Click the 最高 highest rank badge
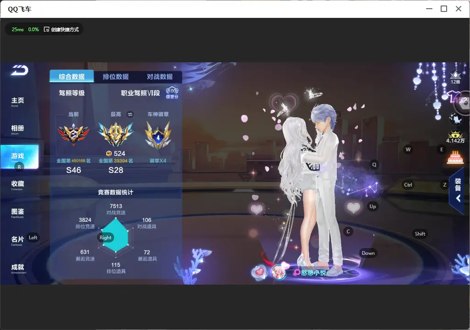The width and height of the screenshot is (470, 330). [x=116, y=134]
